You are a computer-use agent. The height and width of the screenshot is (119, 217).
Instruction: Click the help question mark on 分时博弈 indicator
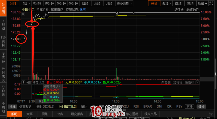[x=23, y=82]
